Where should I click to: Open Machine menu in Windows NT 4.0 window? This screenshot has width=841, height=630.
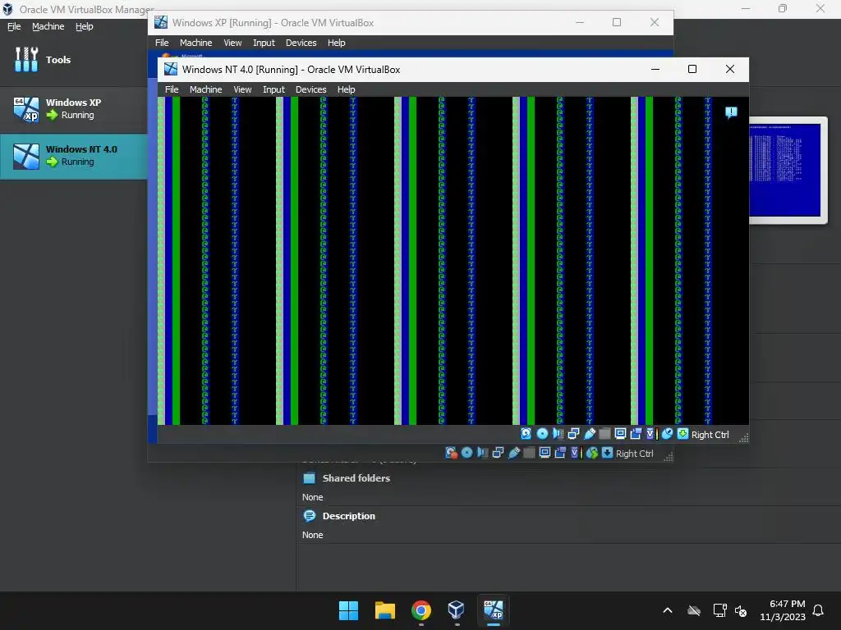(x=205, y=89)
